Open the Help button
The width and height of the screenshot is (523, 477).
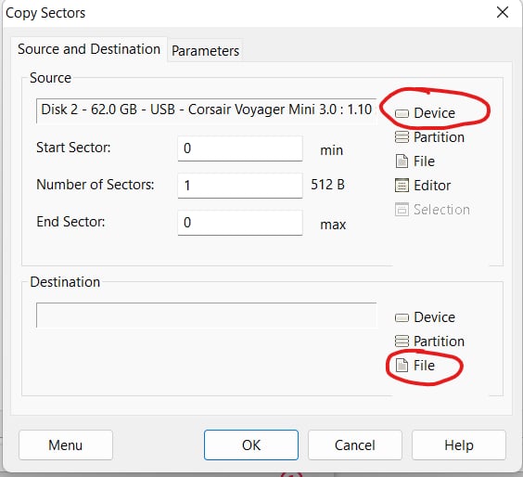(459, 445)
